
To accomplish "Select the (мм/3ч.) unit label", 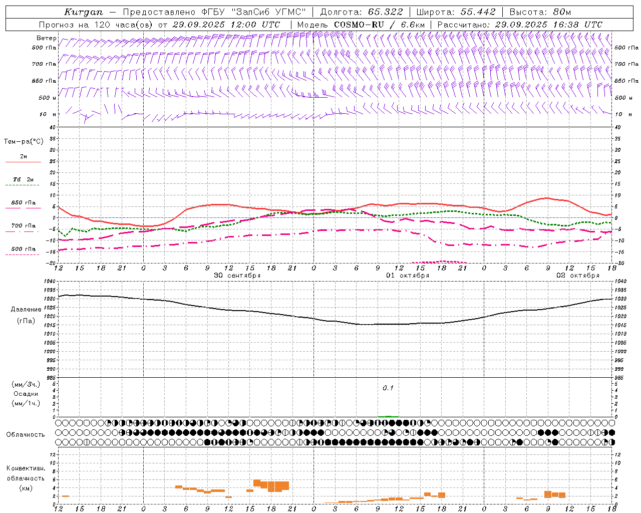I will pyautogui.click(x=26, y=384).
